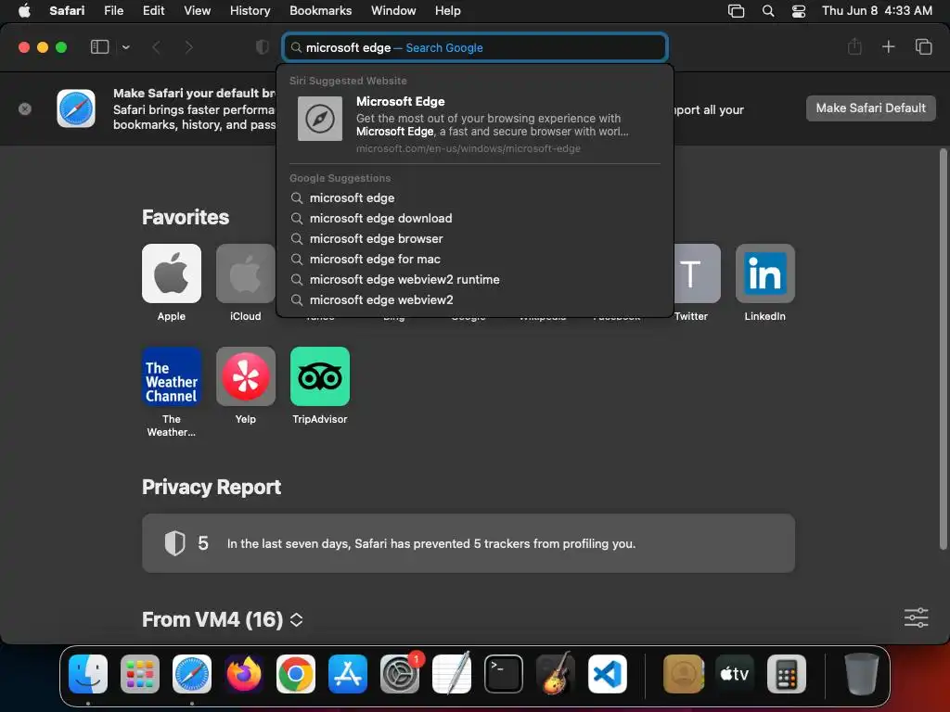Open the iCloud favorite
The width and height of the screenshot is (950, 712).
coord(245,273)
